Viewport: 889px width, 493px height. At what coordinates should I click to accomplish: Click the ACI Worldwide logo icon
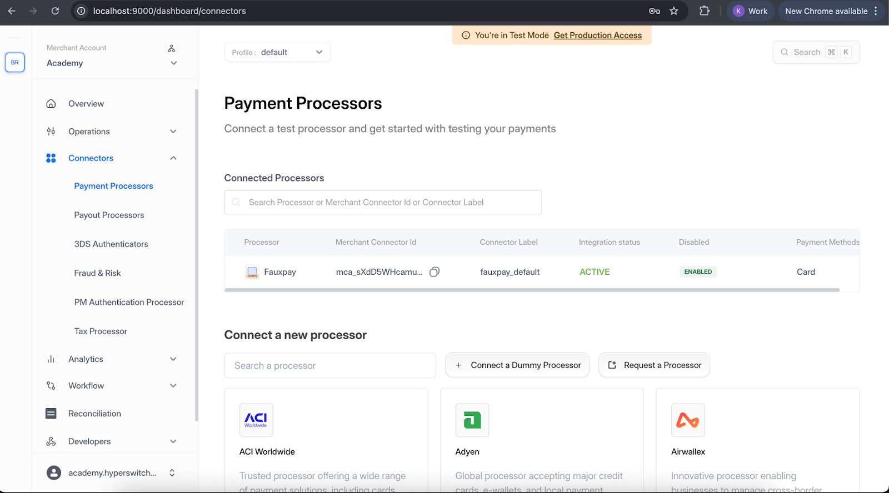point(256,420)
